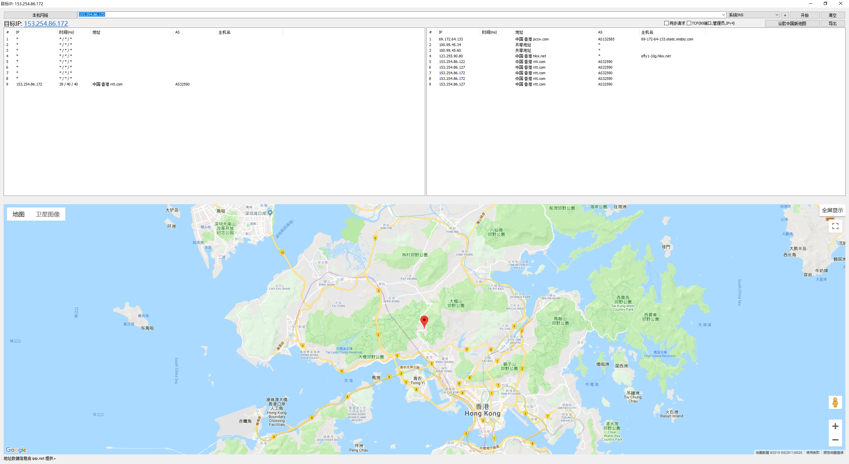Click the 谷歌中国版地图 button
Image resolution: width=849 pixels, height=464 pixels.
[x=792, y=24]
